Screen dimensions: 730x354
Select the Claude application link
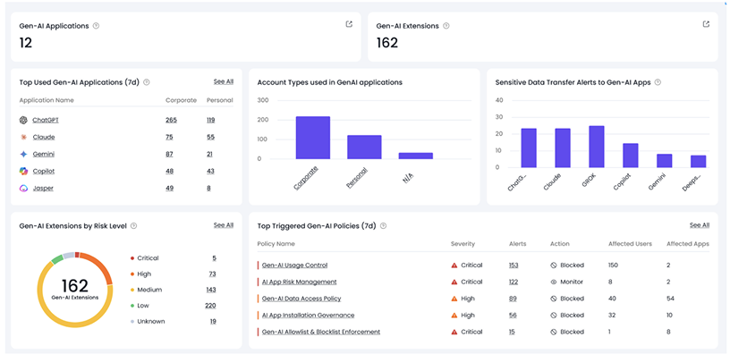tap(44, 138)
